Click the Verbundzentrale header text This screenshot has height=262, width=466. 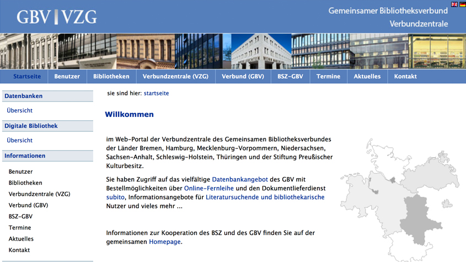pos(419,24)
